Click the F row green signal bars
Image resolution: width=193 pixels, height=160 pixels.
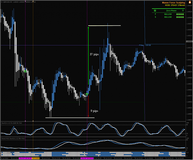click(x=180, y=14)
